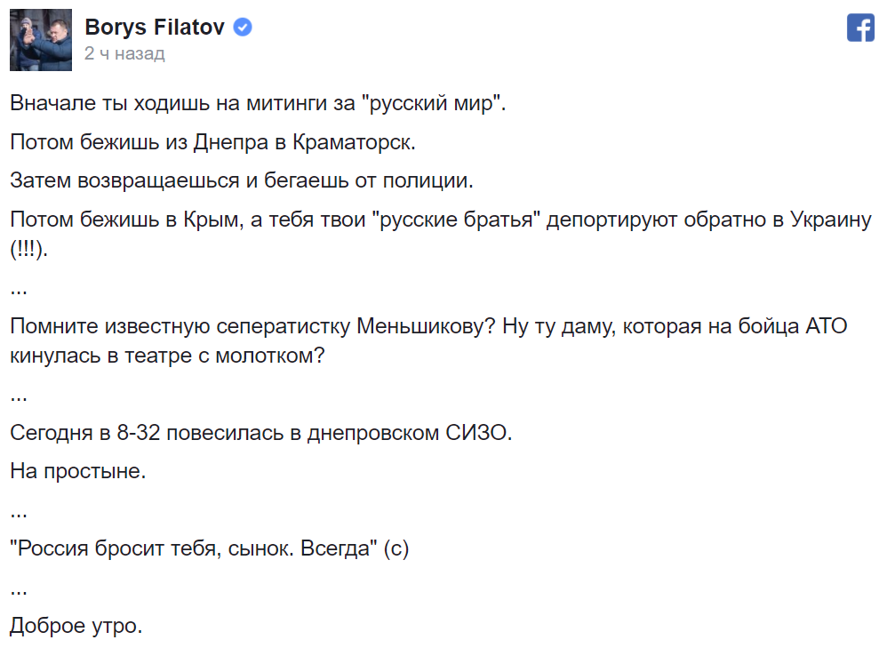Click the line 'На простыне.'
The width and height of the screenshot is (895, 664).
[77, 472]
